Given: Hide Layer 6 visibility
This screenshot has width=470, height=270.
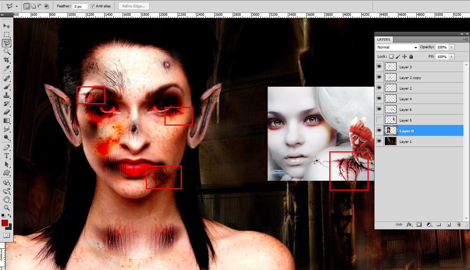Looking at the screenshot, I should [379, 109].
